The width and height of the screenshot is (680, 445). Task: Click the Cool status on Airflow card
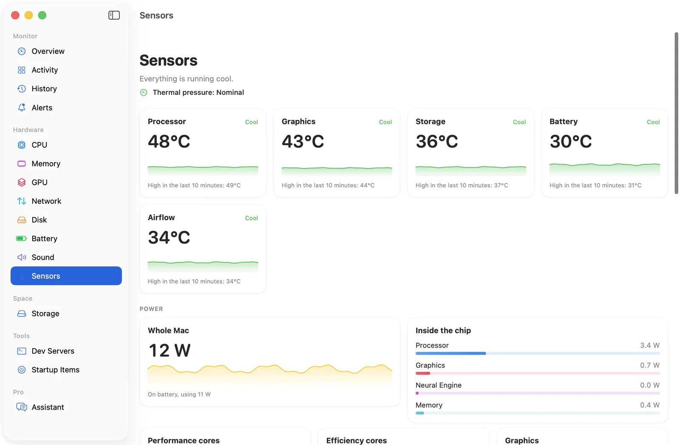[x=251, y=218]
